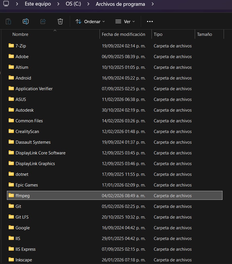Viewport: 232px width, 264px height.
Task: Navigate to Este equipo via breadcrumb
Action: [x=38, y=4]
